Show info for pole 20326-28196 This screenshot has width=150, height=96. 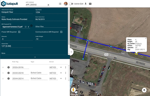point(9,67)
